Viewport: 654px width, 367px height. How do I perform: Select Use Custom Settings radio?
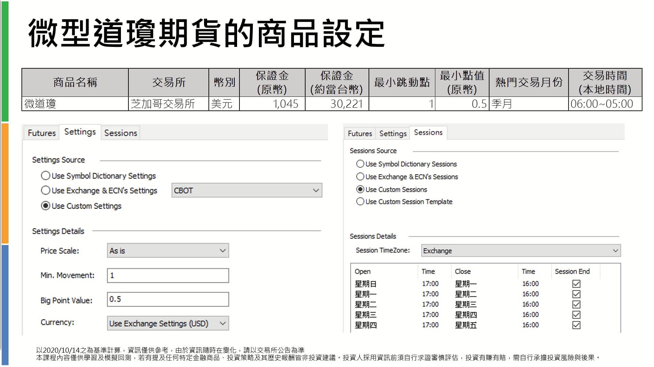point(45,206)
